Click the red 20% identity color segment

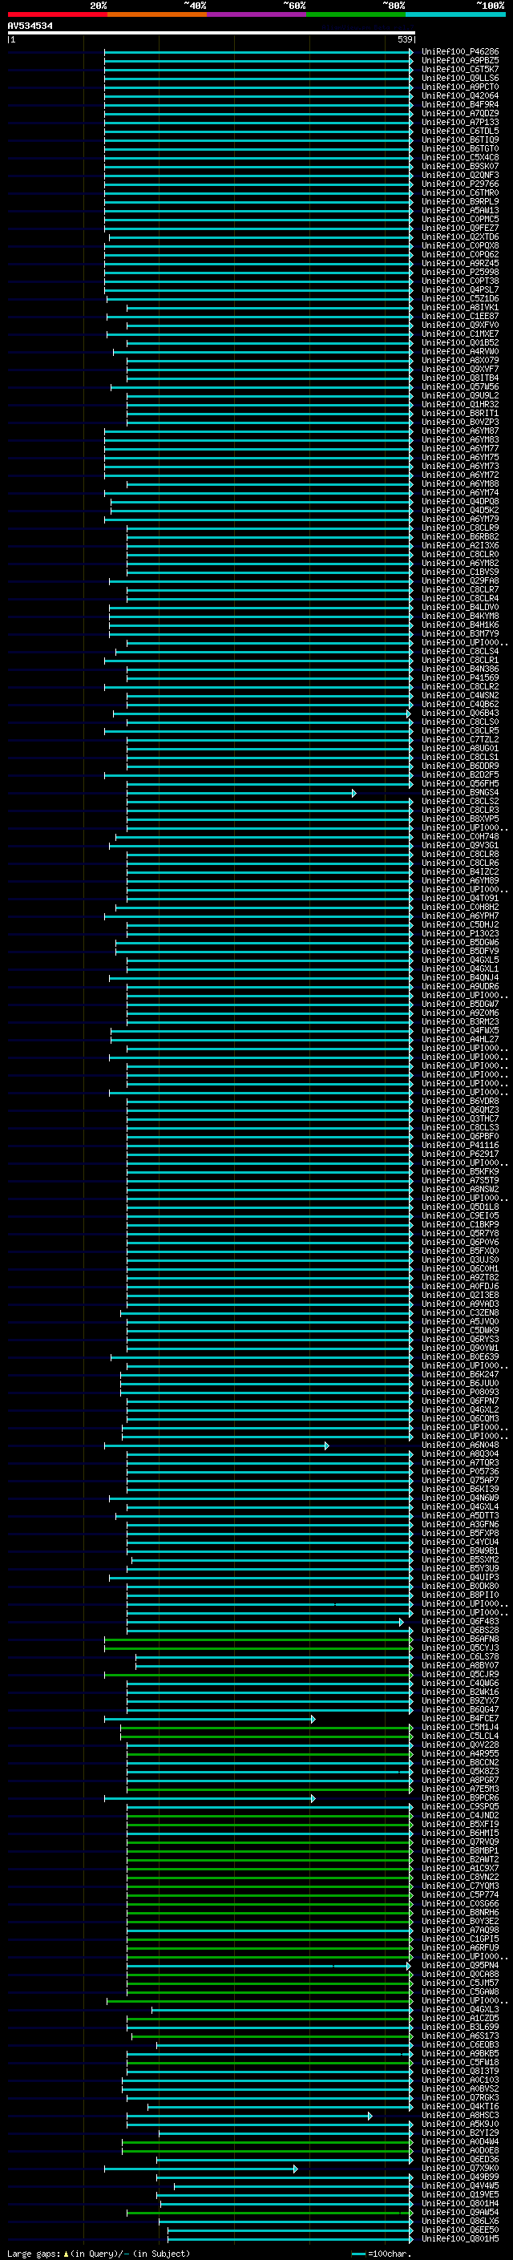click(x=58, y=14)
